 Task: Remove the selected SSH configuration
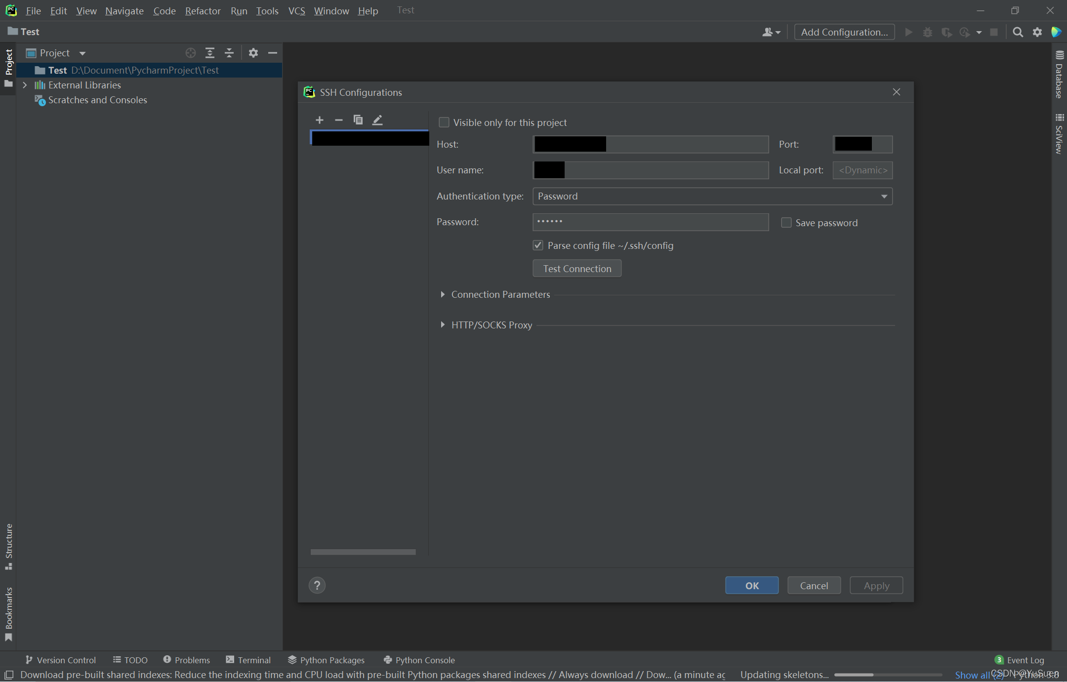[339, 120]
